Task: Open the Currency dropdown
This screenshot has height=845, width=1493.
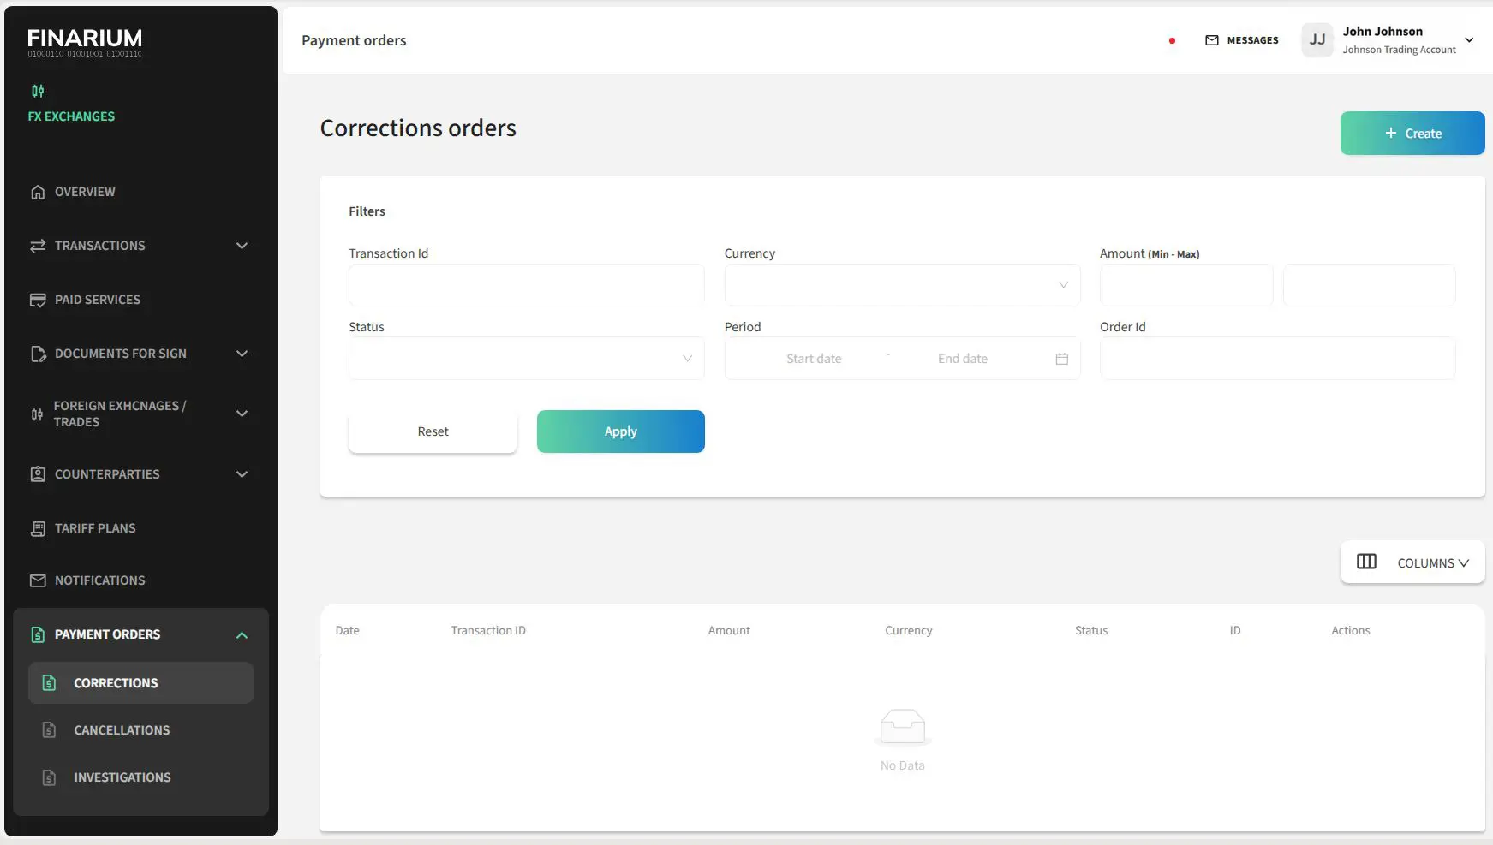Action: coord(902,285)
